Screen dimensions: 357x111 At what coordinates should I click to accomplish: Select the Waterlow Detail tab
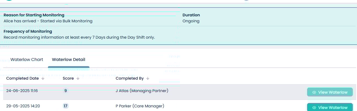pyautogui.click(x=69, y=60)
